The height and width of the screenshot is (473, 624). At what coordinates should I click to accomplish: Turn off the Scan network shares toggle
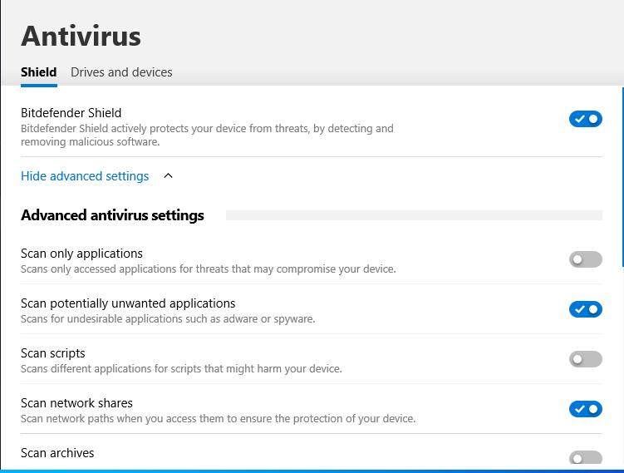585,409
